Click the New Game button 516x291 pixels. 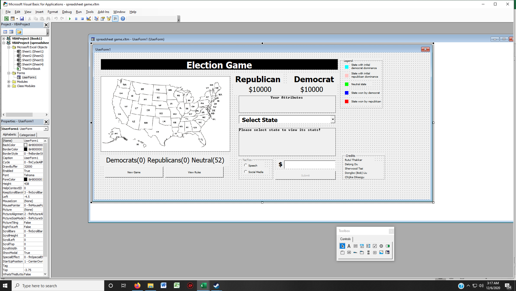(x=134, y=172)
